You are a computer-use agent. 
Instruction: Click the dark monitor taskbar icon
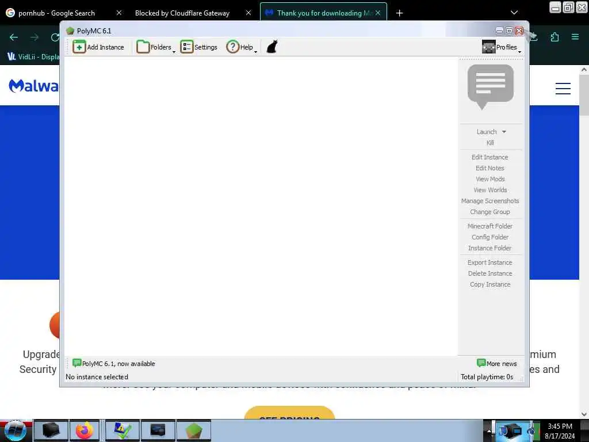click(x=158, y=430)
